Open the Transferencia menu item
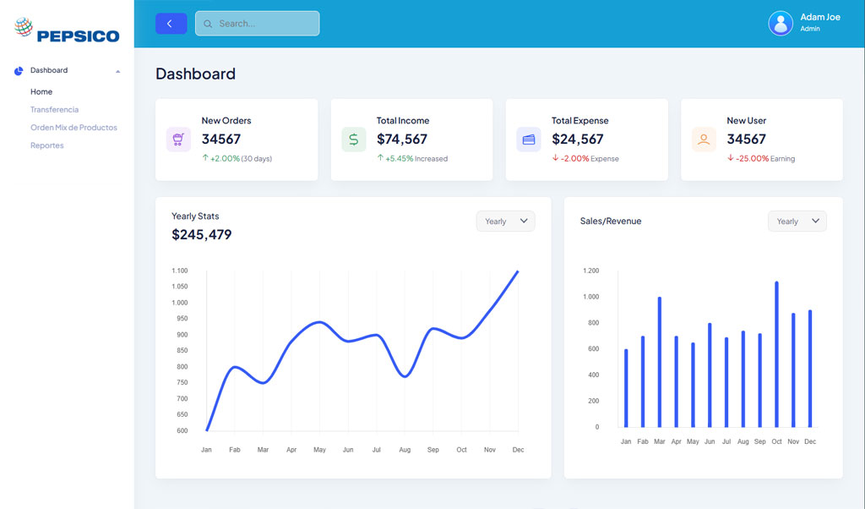865x509 pixels. [x=54, y=110]
